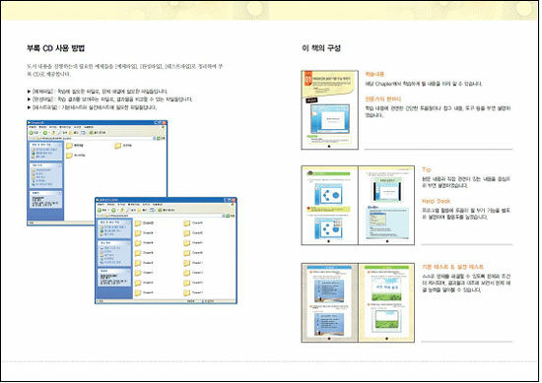Collapse the middle Other Places panel in rear window
Viewport: 542px width, 383px height.
[x=60, y=165]
